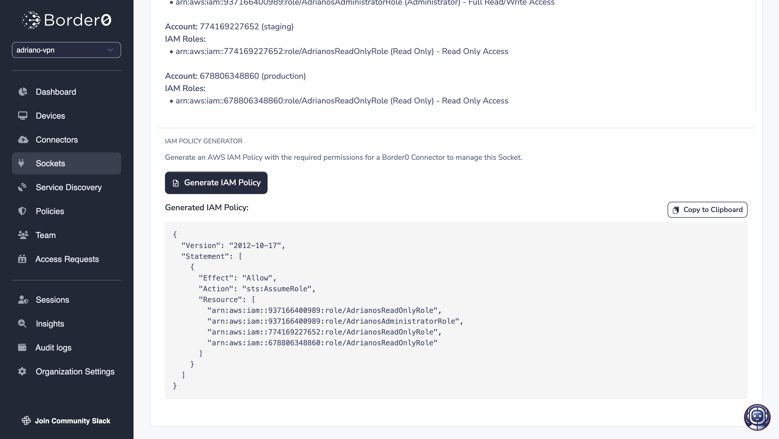This screenshot has width=779, height=439.
Task: Open the adriano-vpn organization dropdown
Action: tap(61, 50)
